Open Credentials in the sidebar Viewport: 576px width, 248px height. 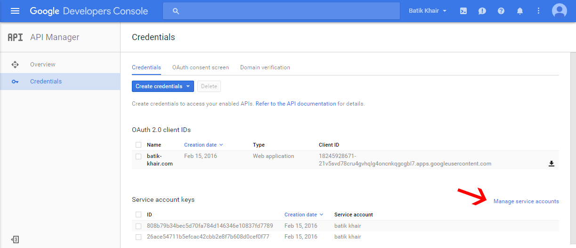[60, 82]
